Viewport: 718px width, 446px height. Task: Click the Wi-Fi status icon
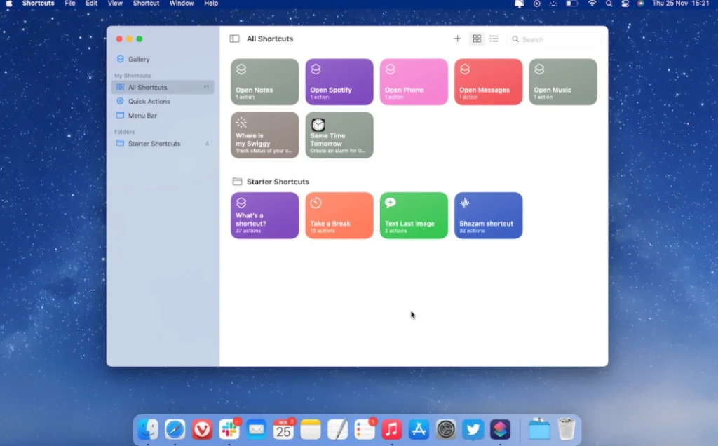point(592,4)
